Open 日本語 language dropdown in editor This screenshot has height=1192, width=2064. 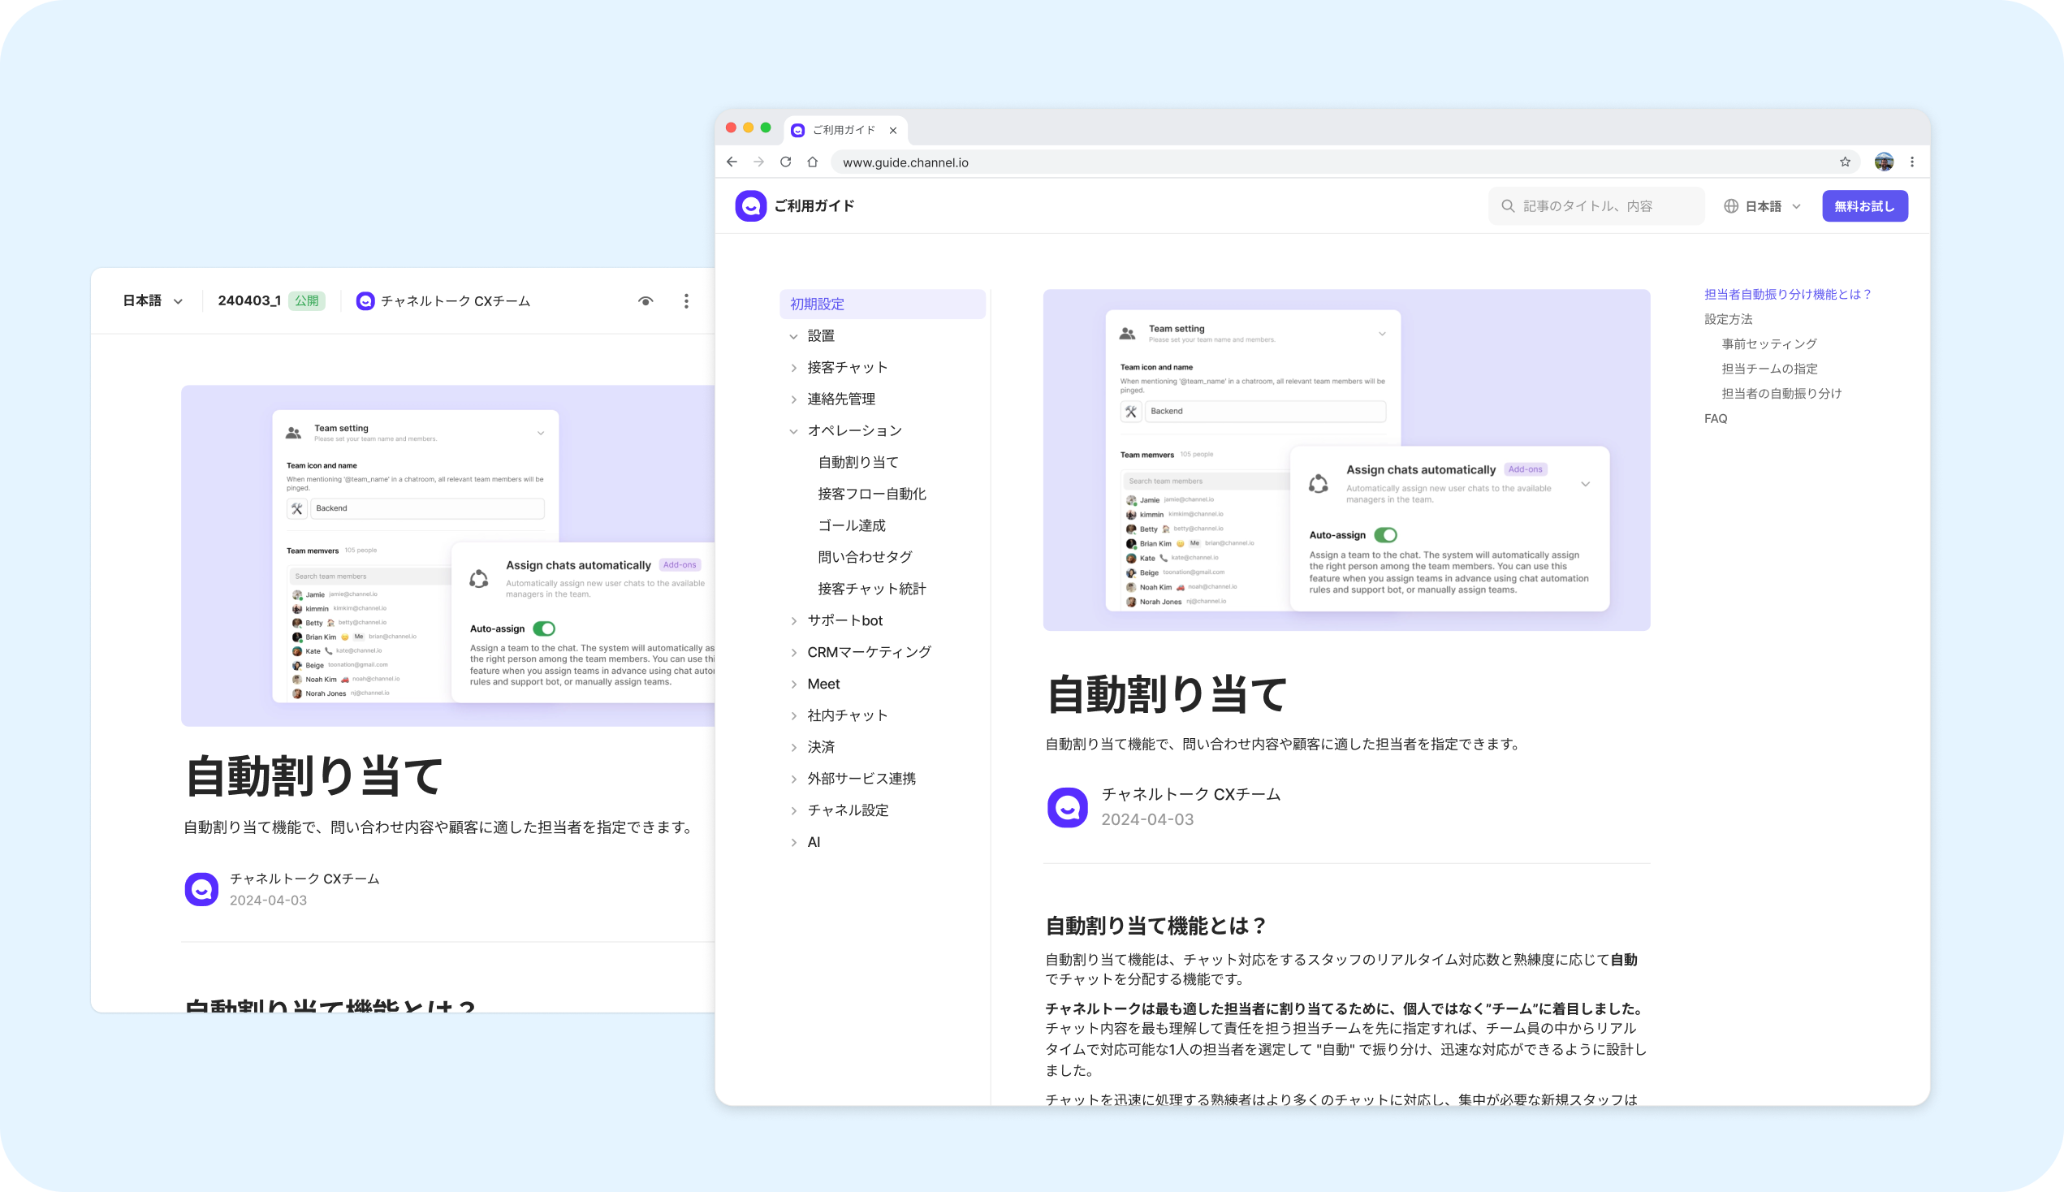(152, 301)
